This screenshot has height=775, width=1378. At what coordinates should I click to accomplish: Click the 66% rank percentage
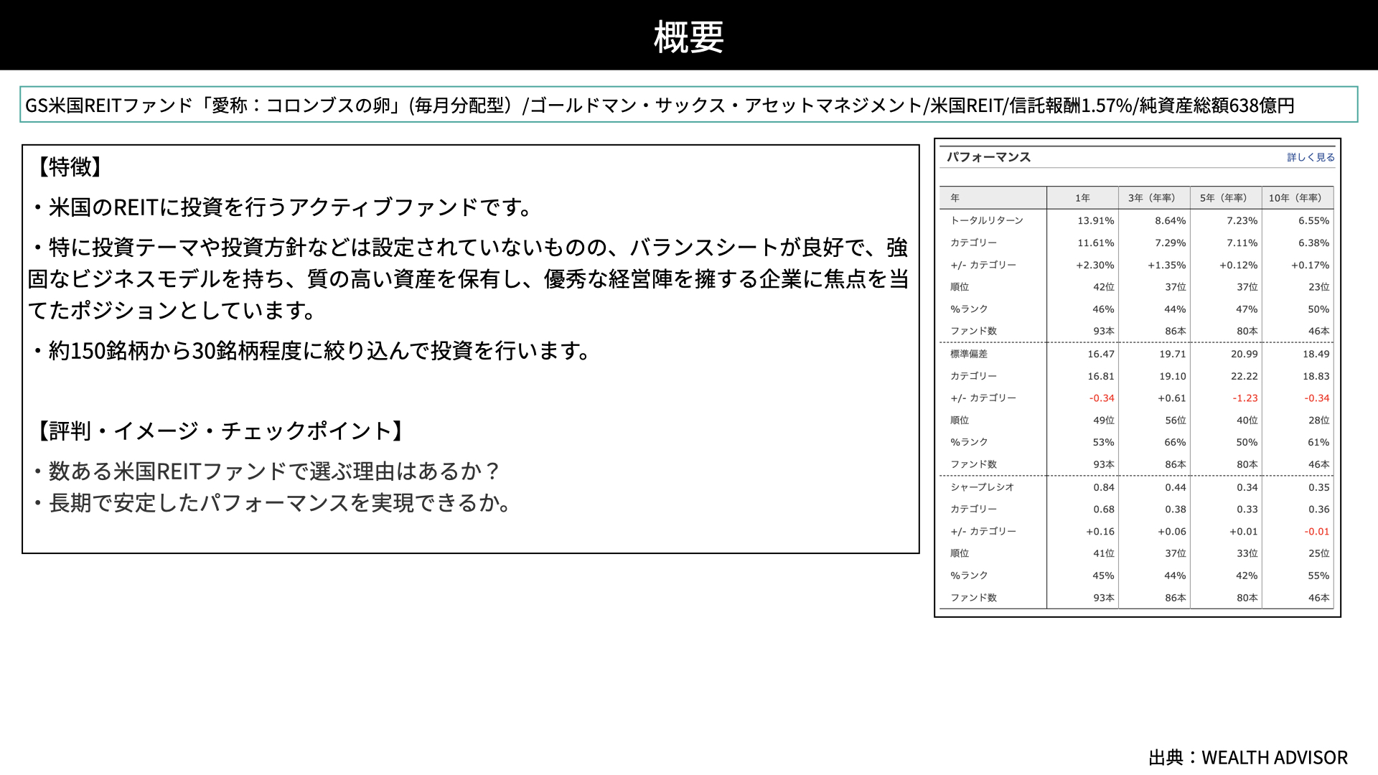(1175, 443)
